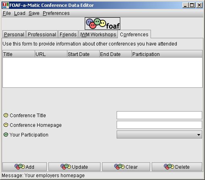
Task: Click the application icon in the title bar
Action: point(5,5)
